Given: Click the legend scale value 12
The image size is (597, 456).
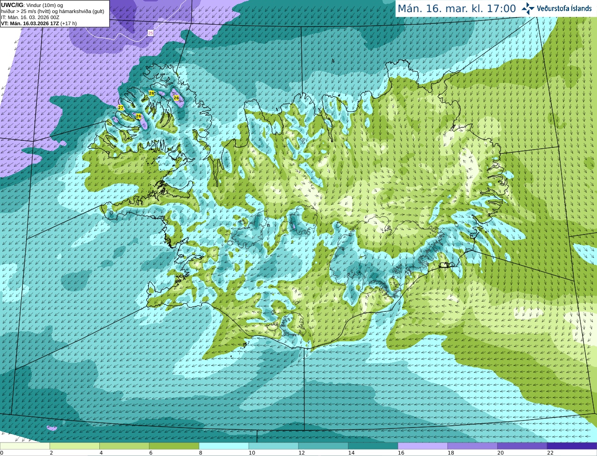Looking at the screenshot, I should click(x=301, y=453).
